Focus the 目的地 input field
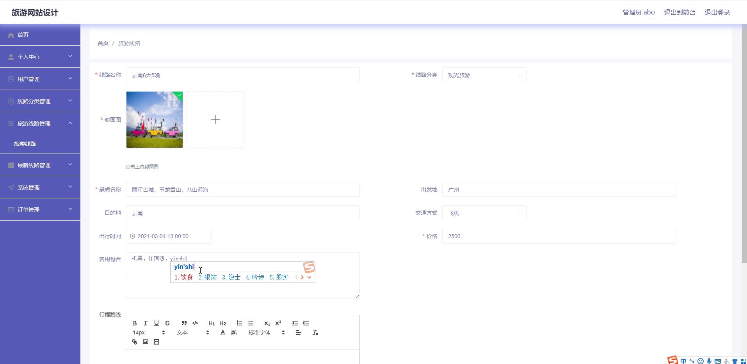The width and height of the screenshot is (747, 364). [242, 213]
